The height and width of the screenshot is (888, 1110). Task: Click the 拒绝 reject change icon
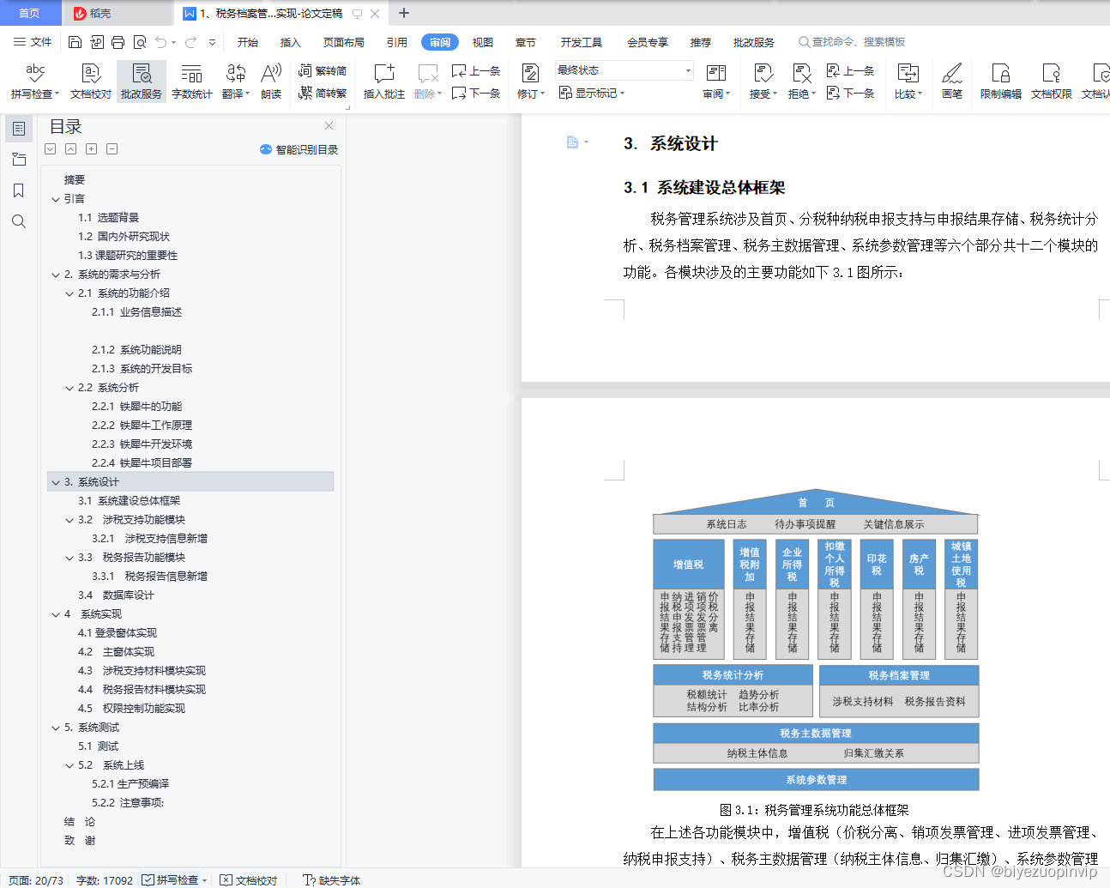click(x=801, y=74)
